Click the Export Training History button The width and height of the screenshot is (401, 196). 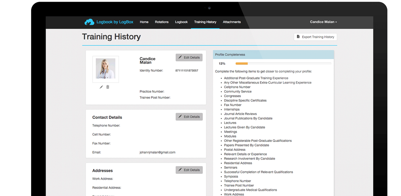(315, 37)
